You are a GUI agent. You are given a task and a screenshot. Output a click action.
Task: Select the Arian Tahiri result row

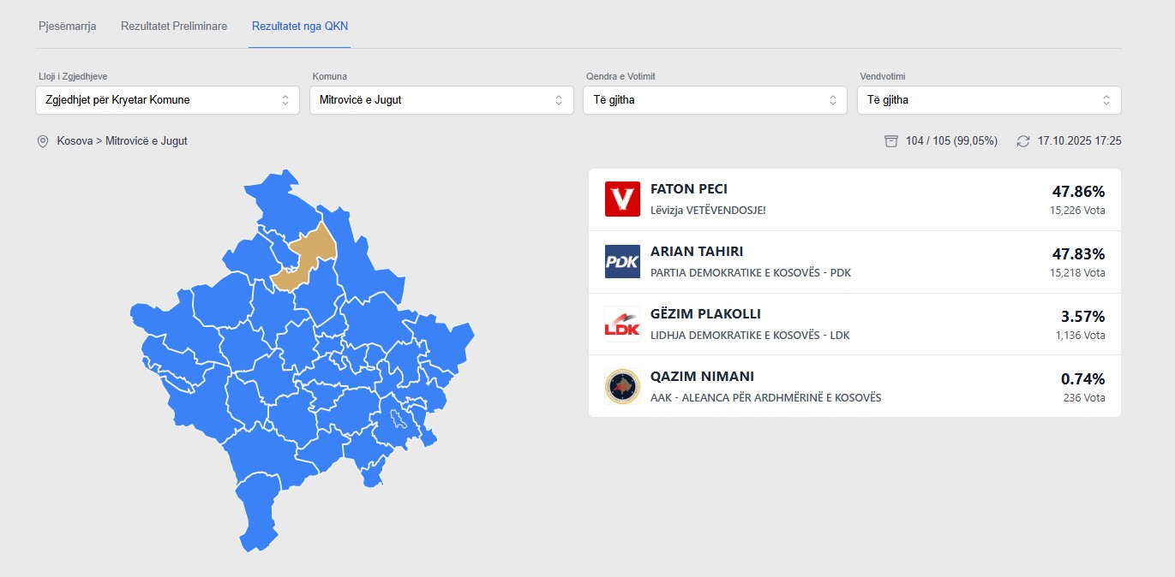[854, 262]
